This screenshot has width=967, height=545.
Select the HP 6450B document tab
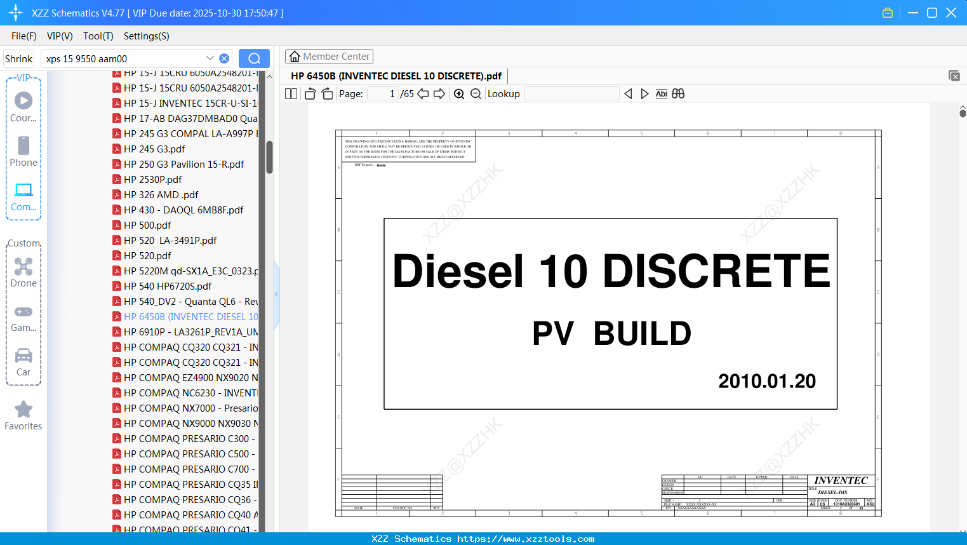396,76
